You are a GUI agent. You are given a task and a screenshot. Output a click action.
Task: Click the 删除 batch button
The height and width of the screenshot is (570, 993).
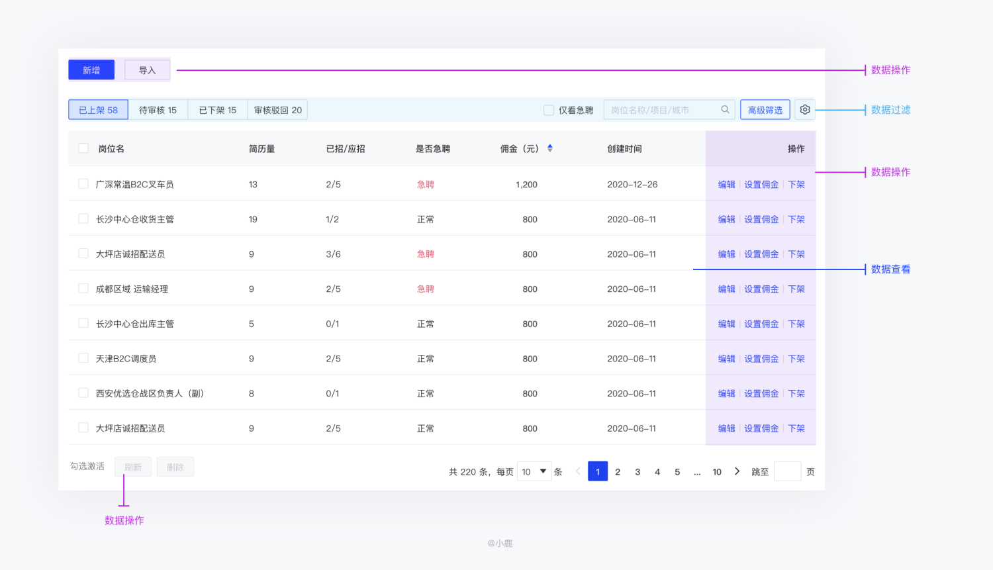click(175, 467)
